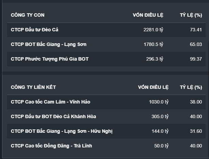The width and height of the screenshot is (209, 159).
Task: Click VỐN ĐIỀU LỆ header in subsidiaries table
Action: click(148, 15)
